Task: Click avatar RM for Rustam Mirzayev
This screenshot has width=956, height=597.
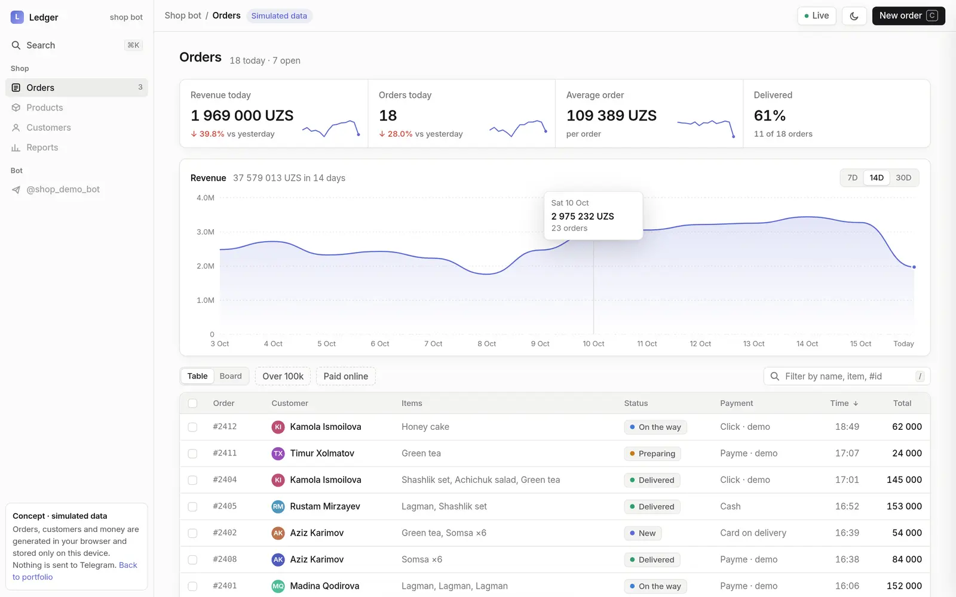Action: 278,507
